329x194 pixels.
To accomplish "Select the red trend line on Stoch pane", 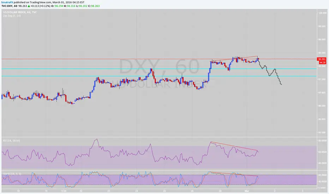I will pos(234,174).
